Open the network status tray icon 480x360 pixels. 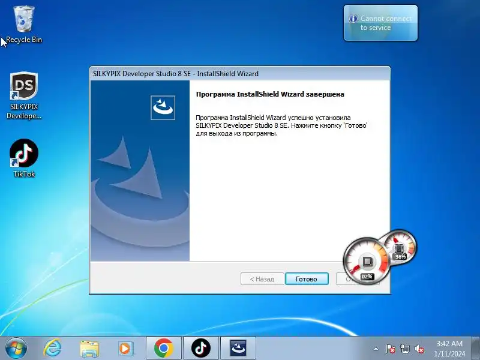[x=404, y=349]
